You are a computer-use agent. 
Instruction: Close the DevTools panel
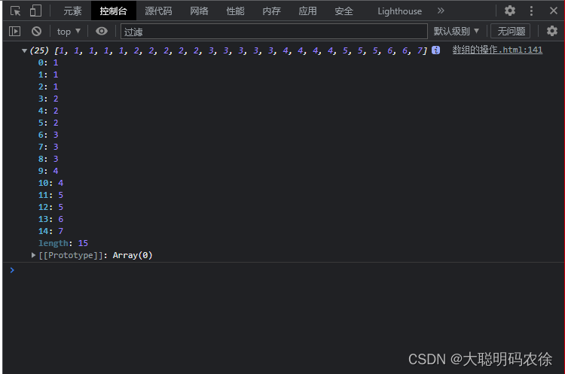point(554,11)
